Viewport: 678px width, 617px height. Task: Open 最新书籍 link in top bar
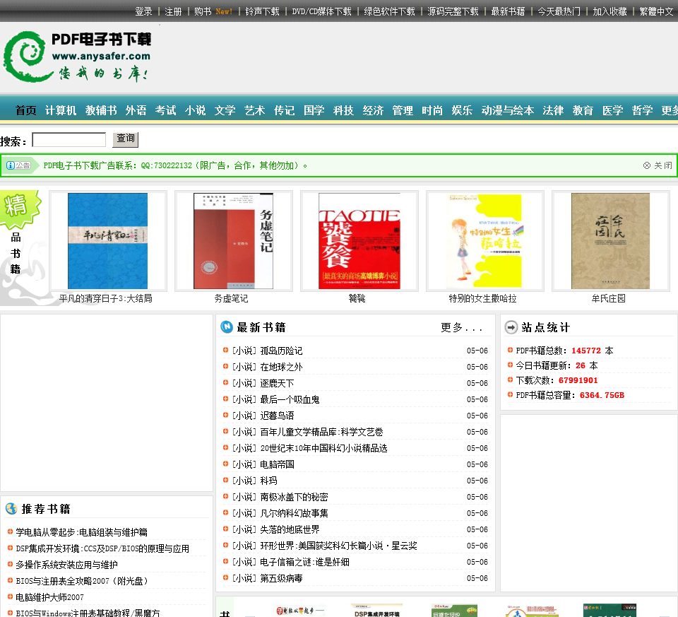508,12
